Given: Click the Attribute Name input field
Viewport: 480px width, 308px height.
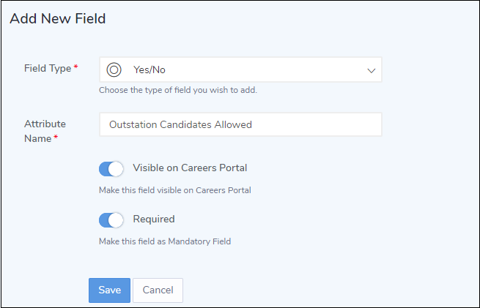Looking at the screenshot, I should (x=240, y=124).
